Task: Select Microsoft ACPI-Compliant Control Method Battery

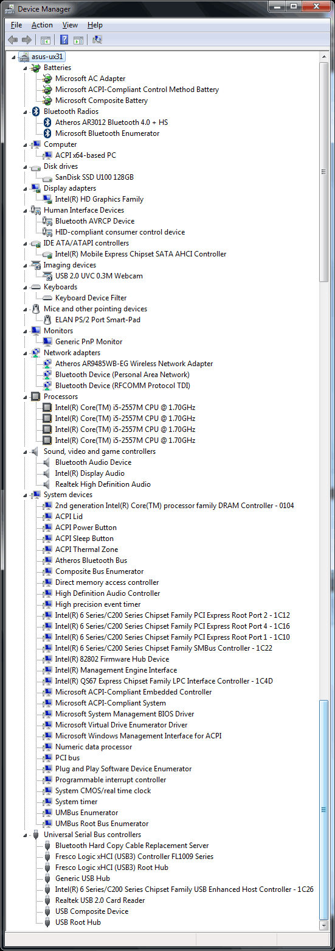Action: (x=137, y=90)
